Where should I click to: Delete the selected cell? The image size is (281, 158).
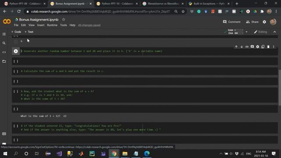[x=268, y=47]
